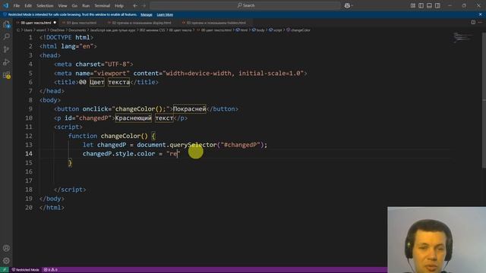Open the Search view in the activity bar
Viewport: 486px width, 273px height.
tap(6, 37)
